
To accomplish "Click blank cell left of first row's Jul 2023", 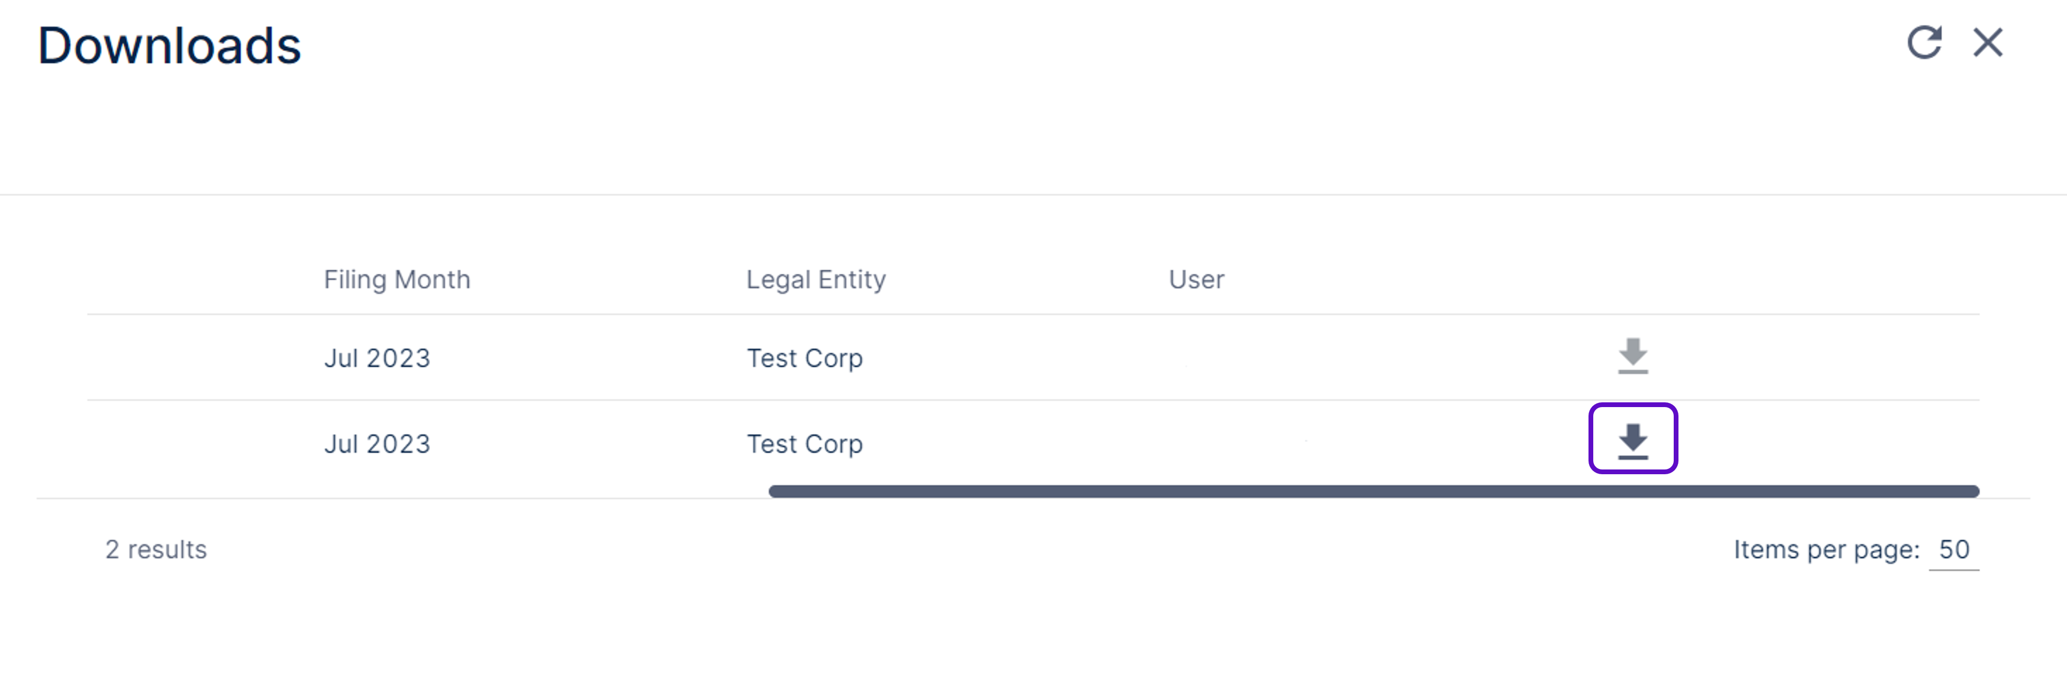I will [x=201, y=358].
